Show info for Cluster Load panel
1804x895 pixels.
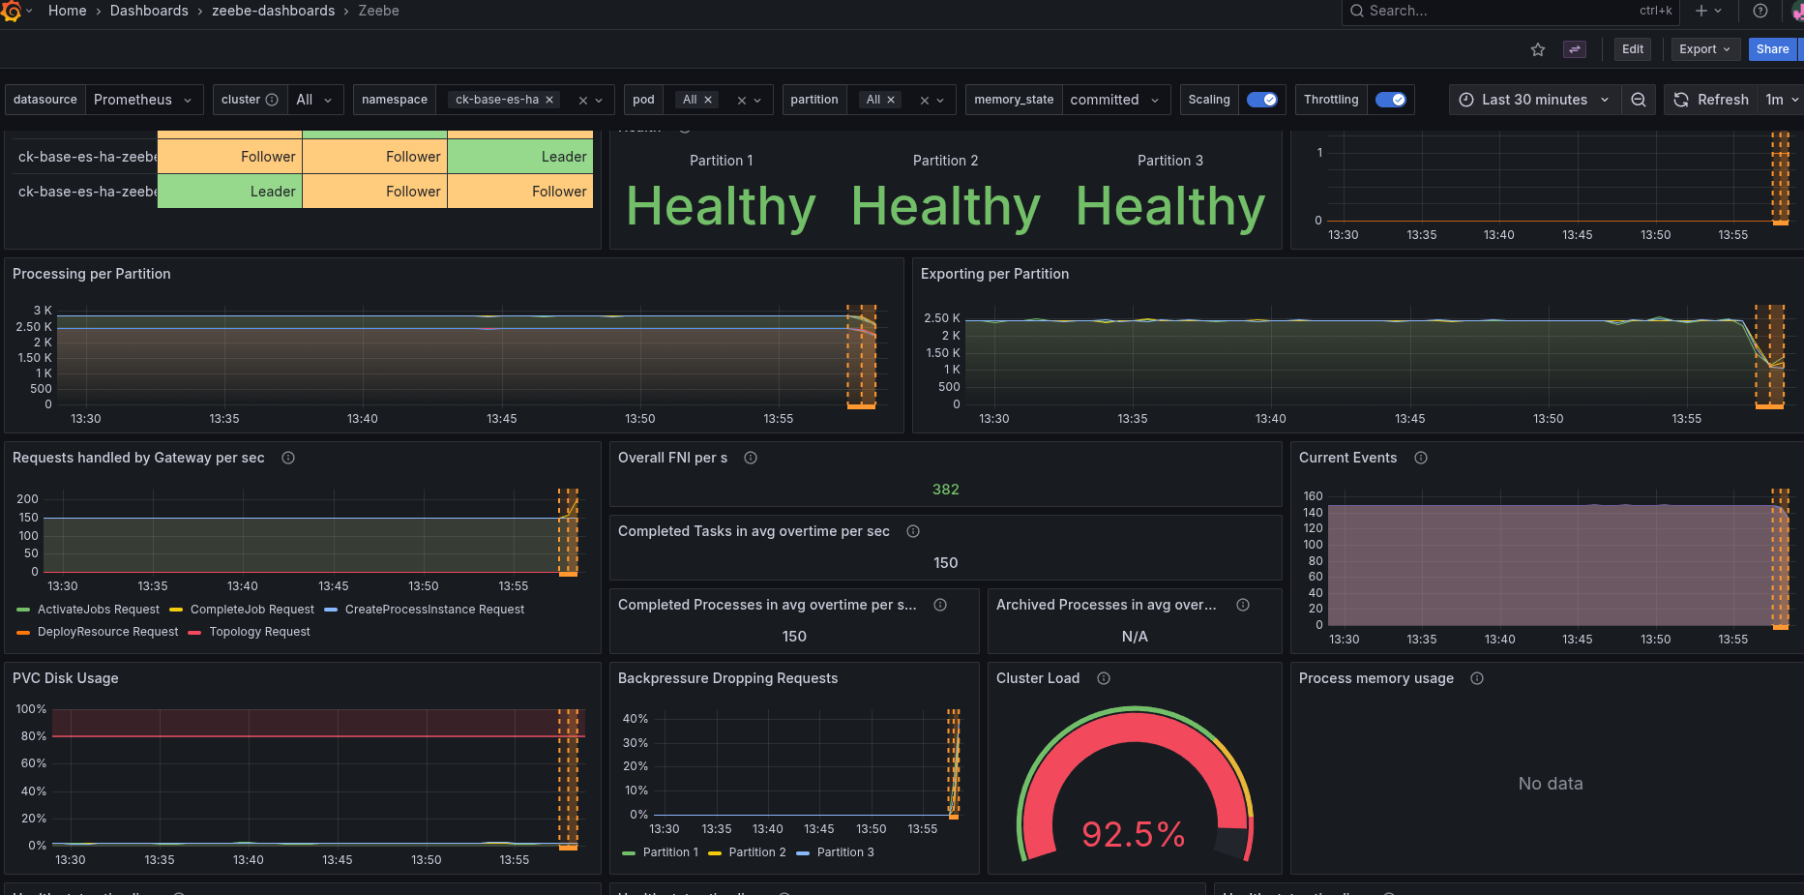(1104, 678)
